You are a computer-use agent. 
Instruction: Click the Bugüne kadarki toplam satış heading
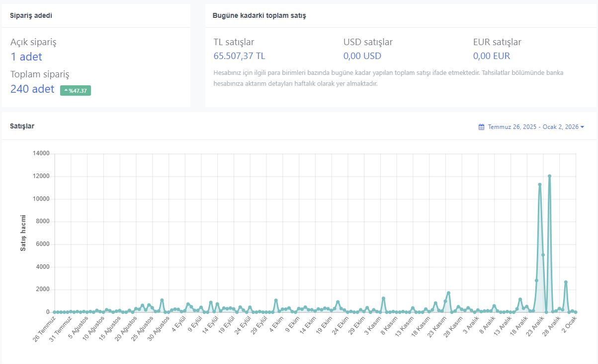coord(259,15)
